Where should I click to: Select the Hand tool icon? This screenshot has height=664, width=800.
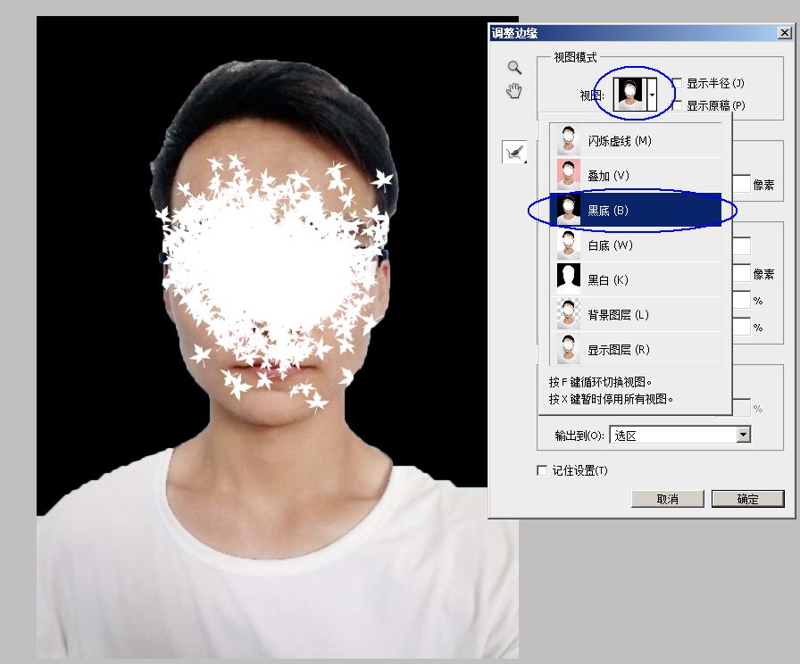(x=513, y=89)
